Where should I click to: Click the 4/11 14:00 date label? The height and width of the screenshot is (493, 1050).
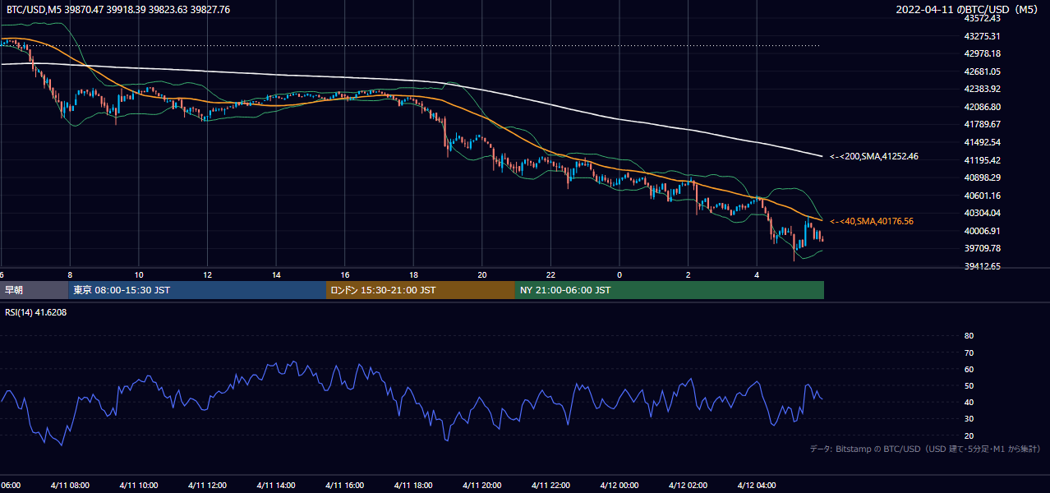coord(276,486)
